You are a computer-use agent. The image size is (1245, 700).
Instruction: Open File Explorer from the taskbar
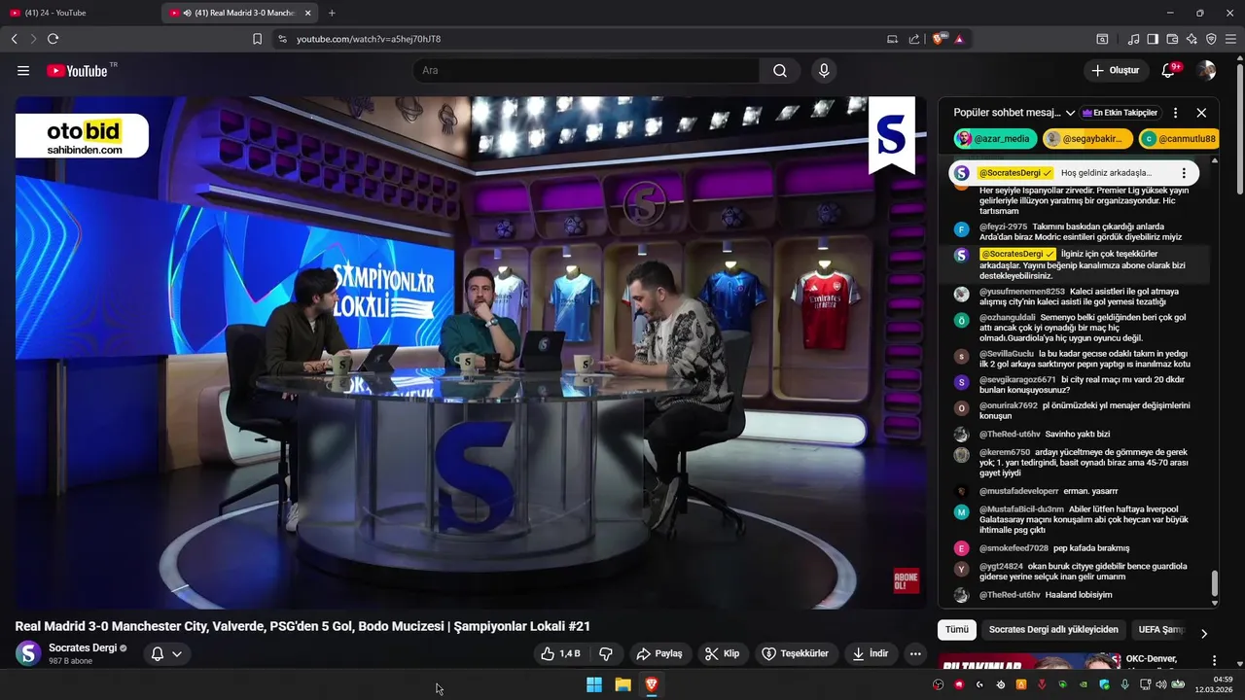[622, 684]
